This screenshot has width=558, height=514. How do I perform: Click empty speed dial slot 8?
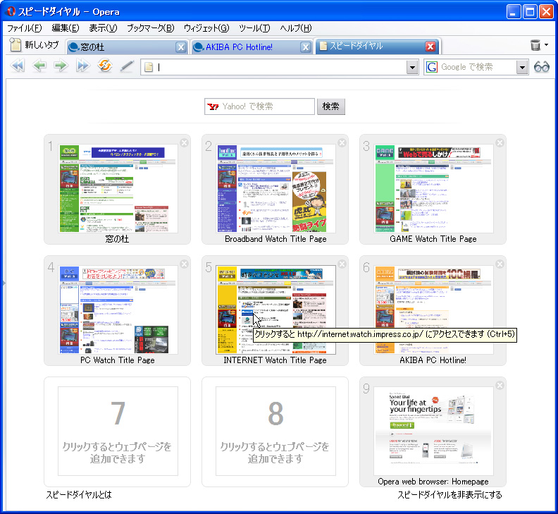(275, 431)
